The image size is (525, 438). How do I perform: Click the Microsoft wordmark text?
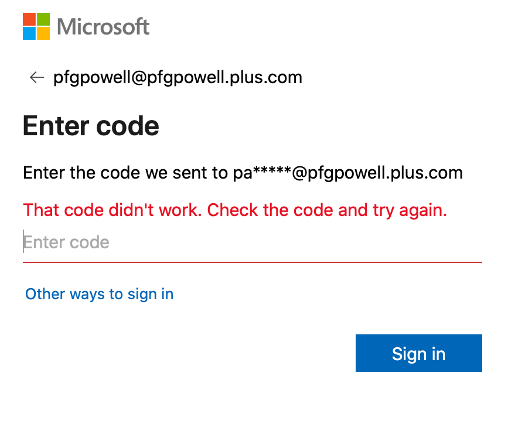click(x=104, y=26)
